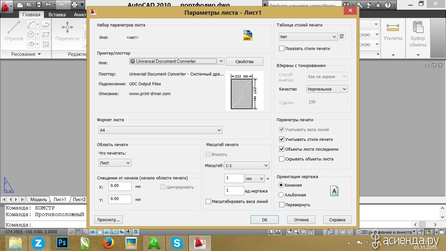Click the New file icon in quick access toolbar

(20, 5)
